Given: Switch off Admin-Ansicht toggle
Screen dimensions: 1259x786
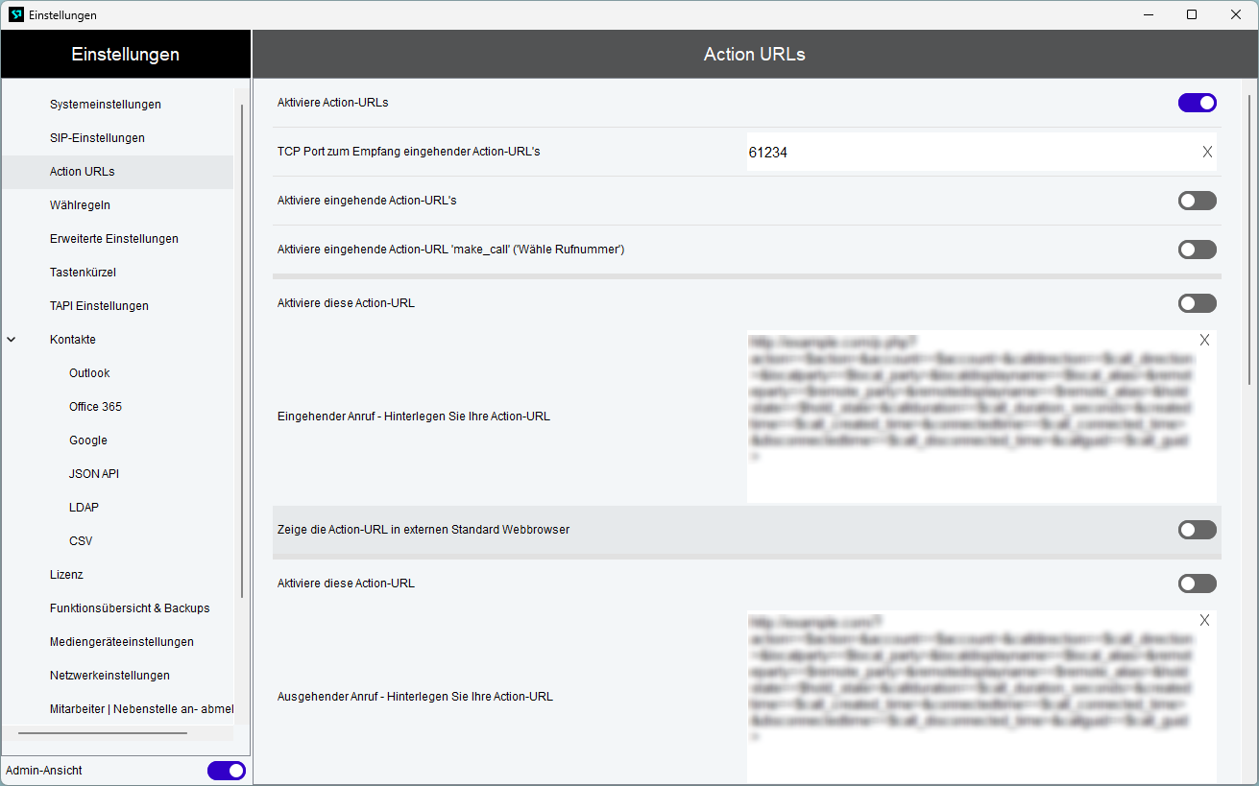Looking at the screenshot, I should [x=227, y=771].
